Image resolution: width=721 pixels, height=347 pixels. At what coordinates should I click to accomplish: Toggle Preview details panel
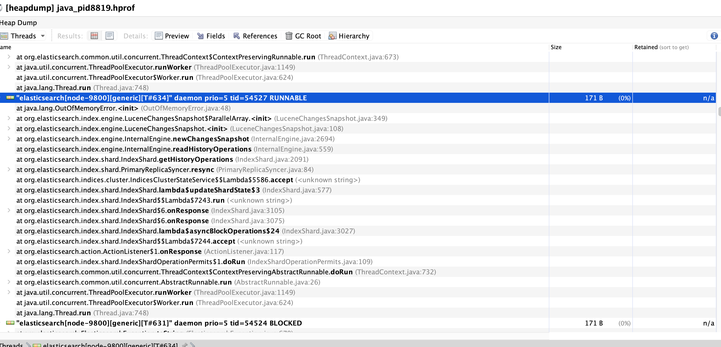[x=172, y=36]
